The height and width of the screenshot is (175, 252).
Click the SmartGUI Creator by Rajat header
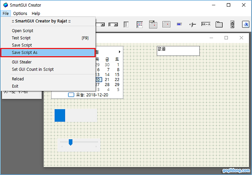point(41,21)
